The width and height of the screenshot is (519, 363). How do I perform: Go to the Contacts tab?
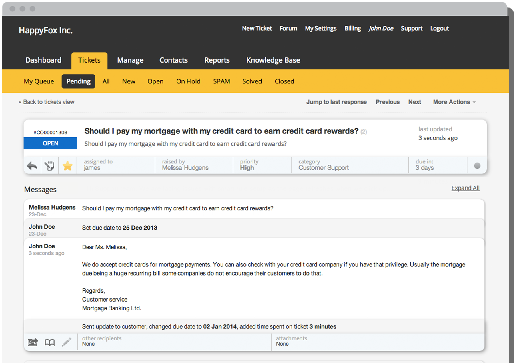click(173, 60)
